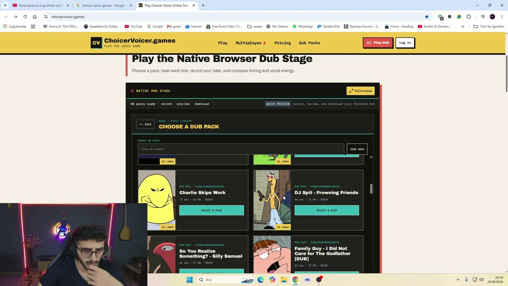Open Microsoft Edge from the taskbar

click(x=260, y=280)
